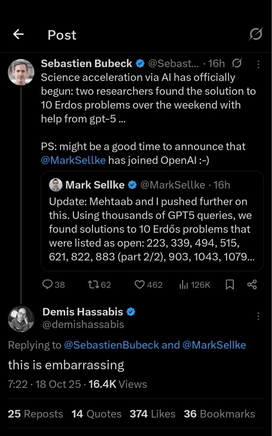Tap the back arrow icon
This screenshot has width=272, height=436.
[x=18, y=34]
